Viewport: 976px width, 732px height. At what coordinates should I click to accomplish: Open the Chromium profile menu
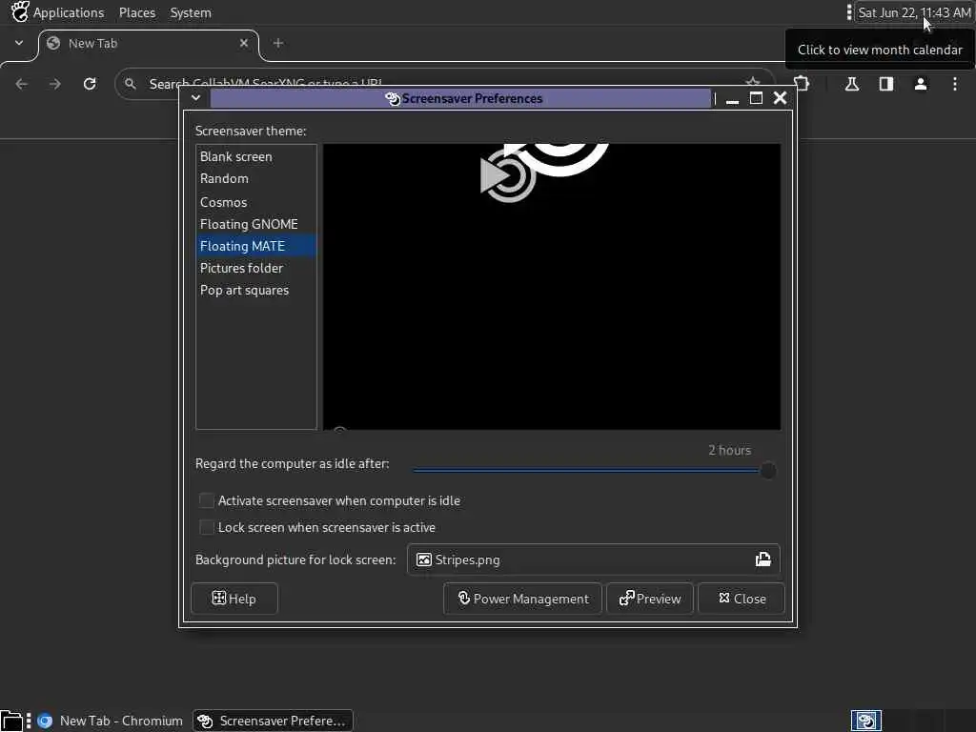coord(921,84)
